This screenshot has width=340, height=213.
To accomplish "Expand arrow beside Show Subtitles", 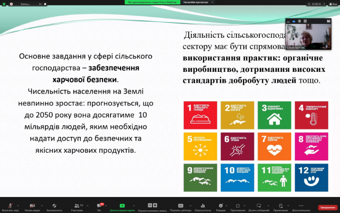I will point(190,206).
